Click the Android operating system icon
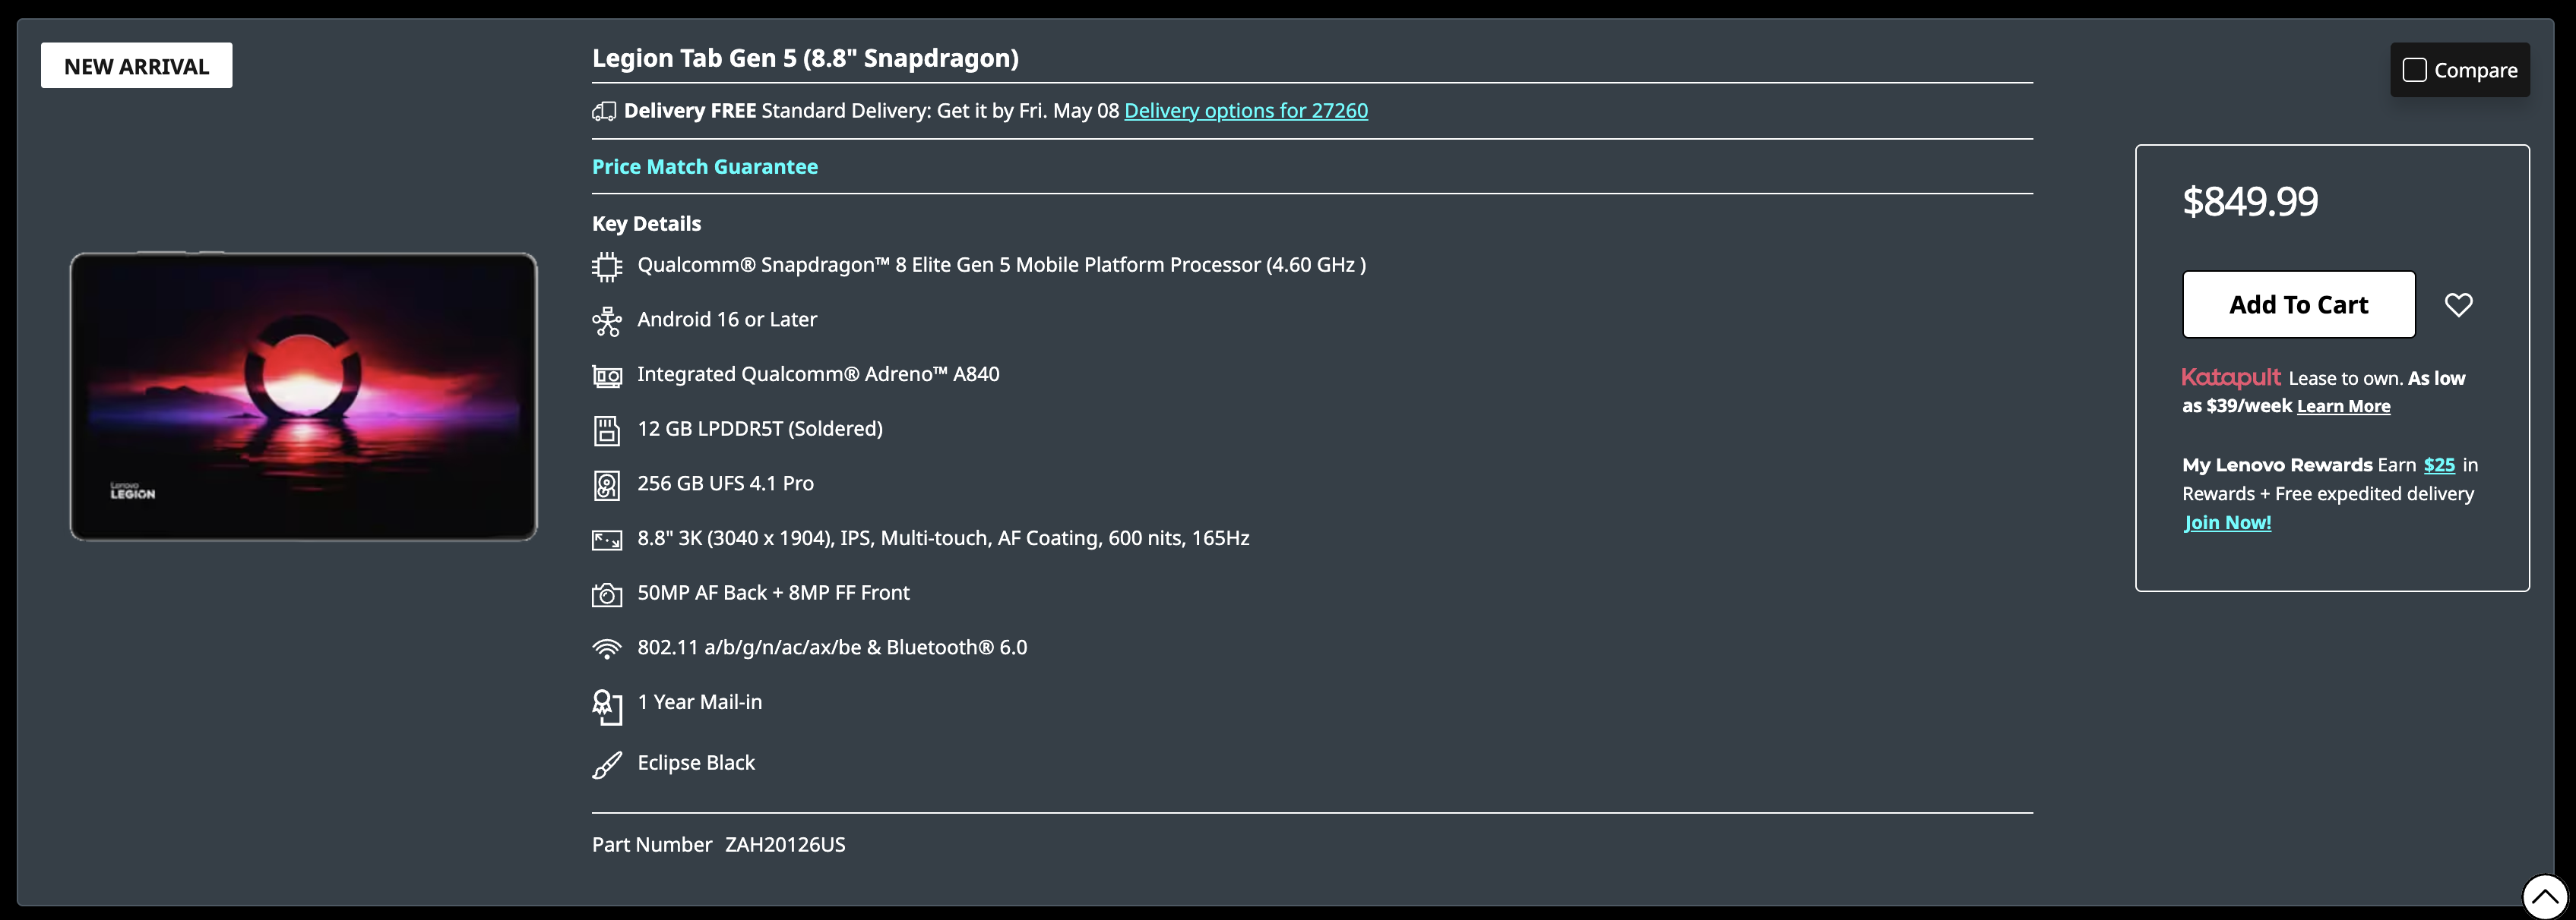Viewport: 2576px width, 920px height. pos(606,320)
